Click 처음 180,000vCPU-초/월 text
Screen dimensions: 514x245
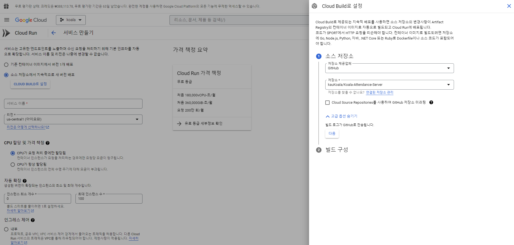[196, 95]
